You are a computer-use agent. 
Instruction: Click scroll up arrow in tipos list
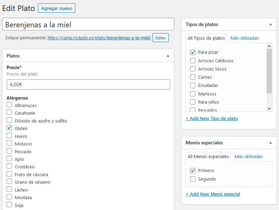click(269, 46)
